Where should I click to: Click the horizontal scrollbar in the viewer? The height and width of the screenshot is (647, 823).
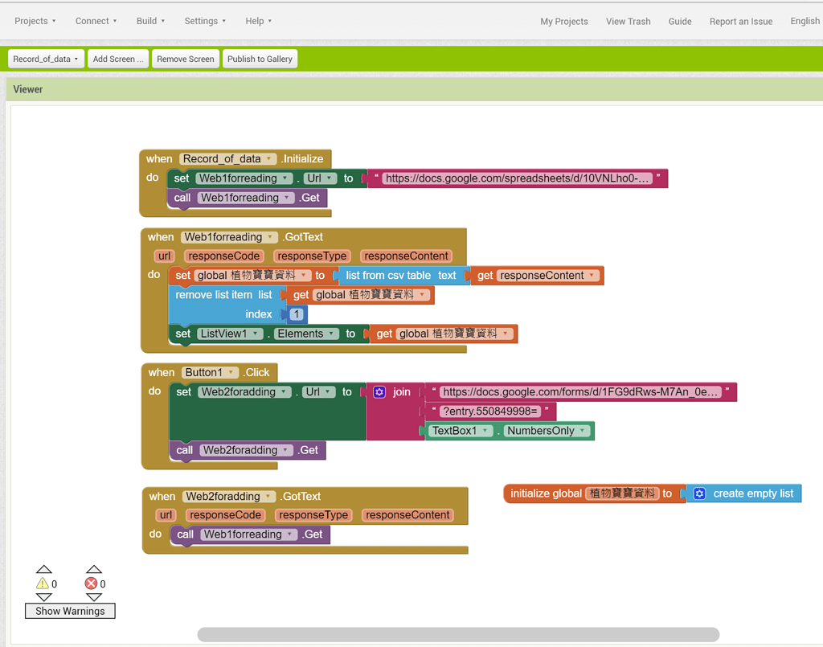pos(458,635)
